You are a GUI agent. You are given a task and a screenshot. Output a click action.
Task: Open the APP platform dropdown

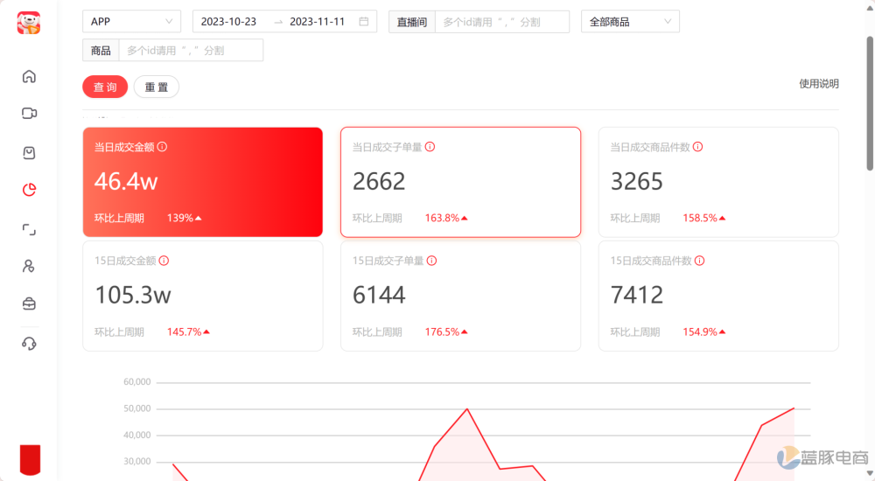[132, 21]
